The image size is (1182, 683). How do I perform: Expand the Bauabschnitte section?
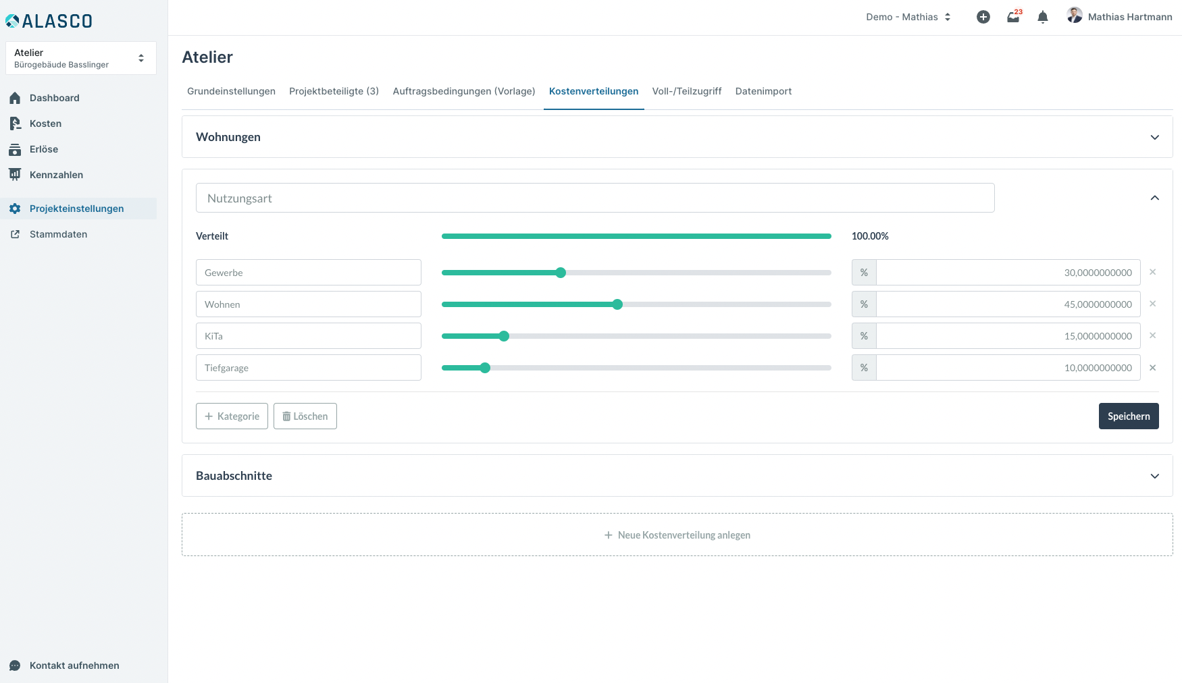click(1155, 476)
